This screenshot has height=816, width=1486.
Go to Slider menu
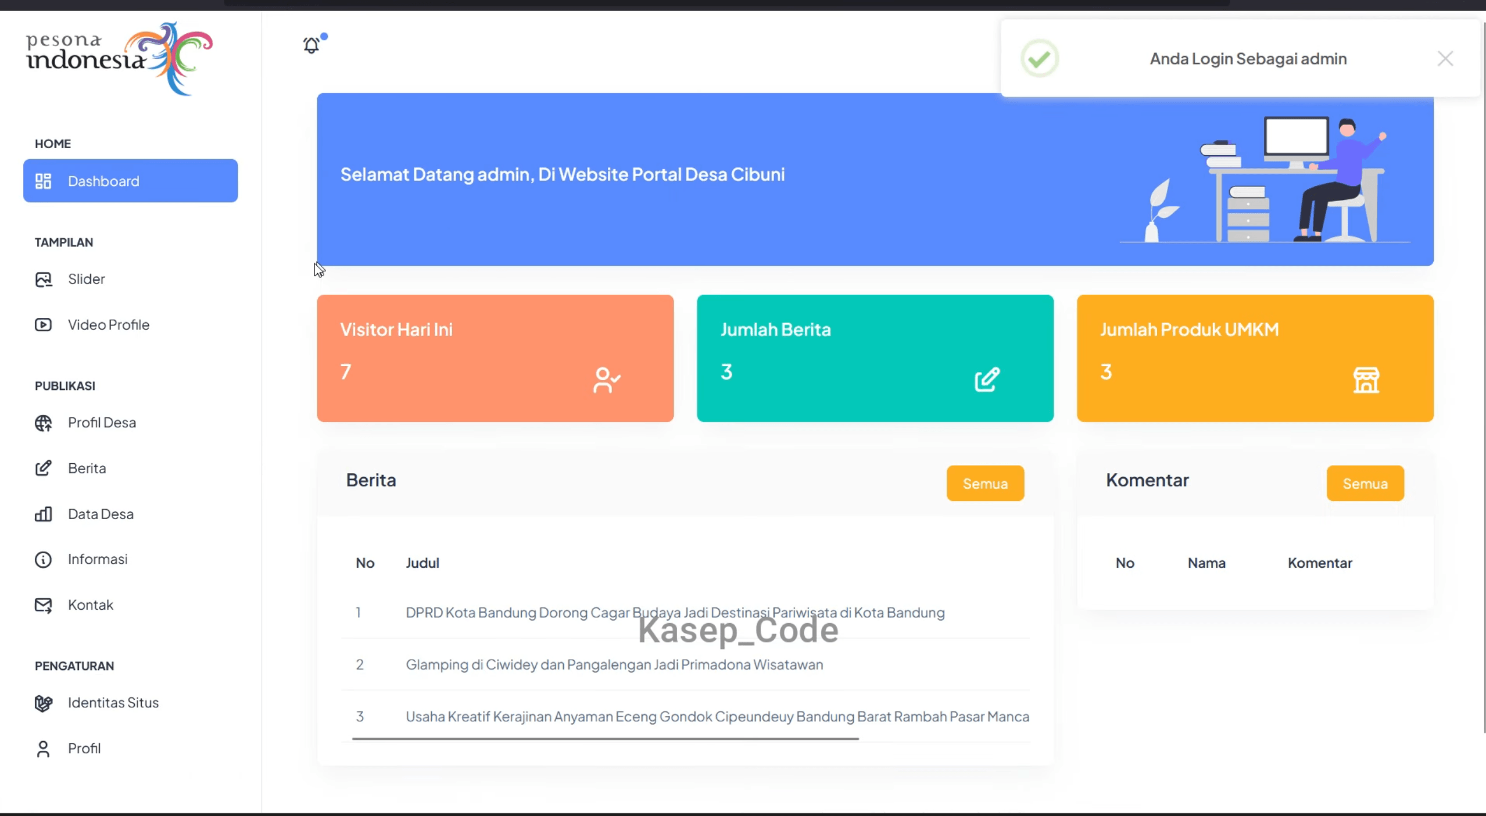[131, 279]
